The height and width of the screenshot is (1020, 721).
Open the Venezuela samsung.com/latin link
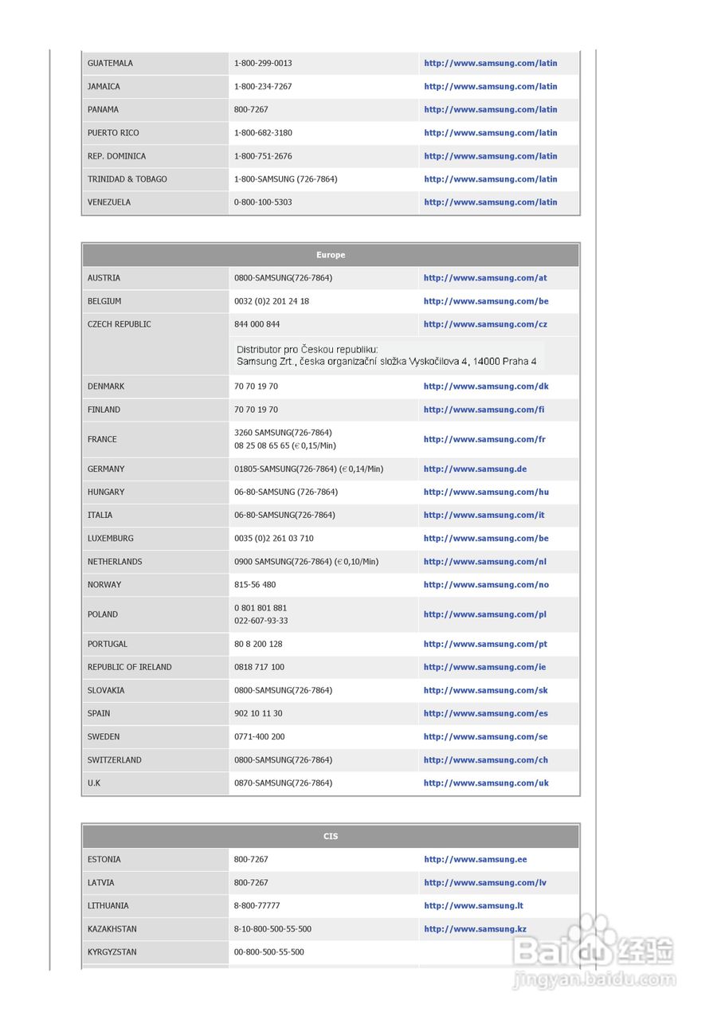[491, 202]
